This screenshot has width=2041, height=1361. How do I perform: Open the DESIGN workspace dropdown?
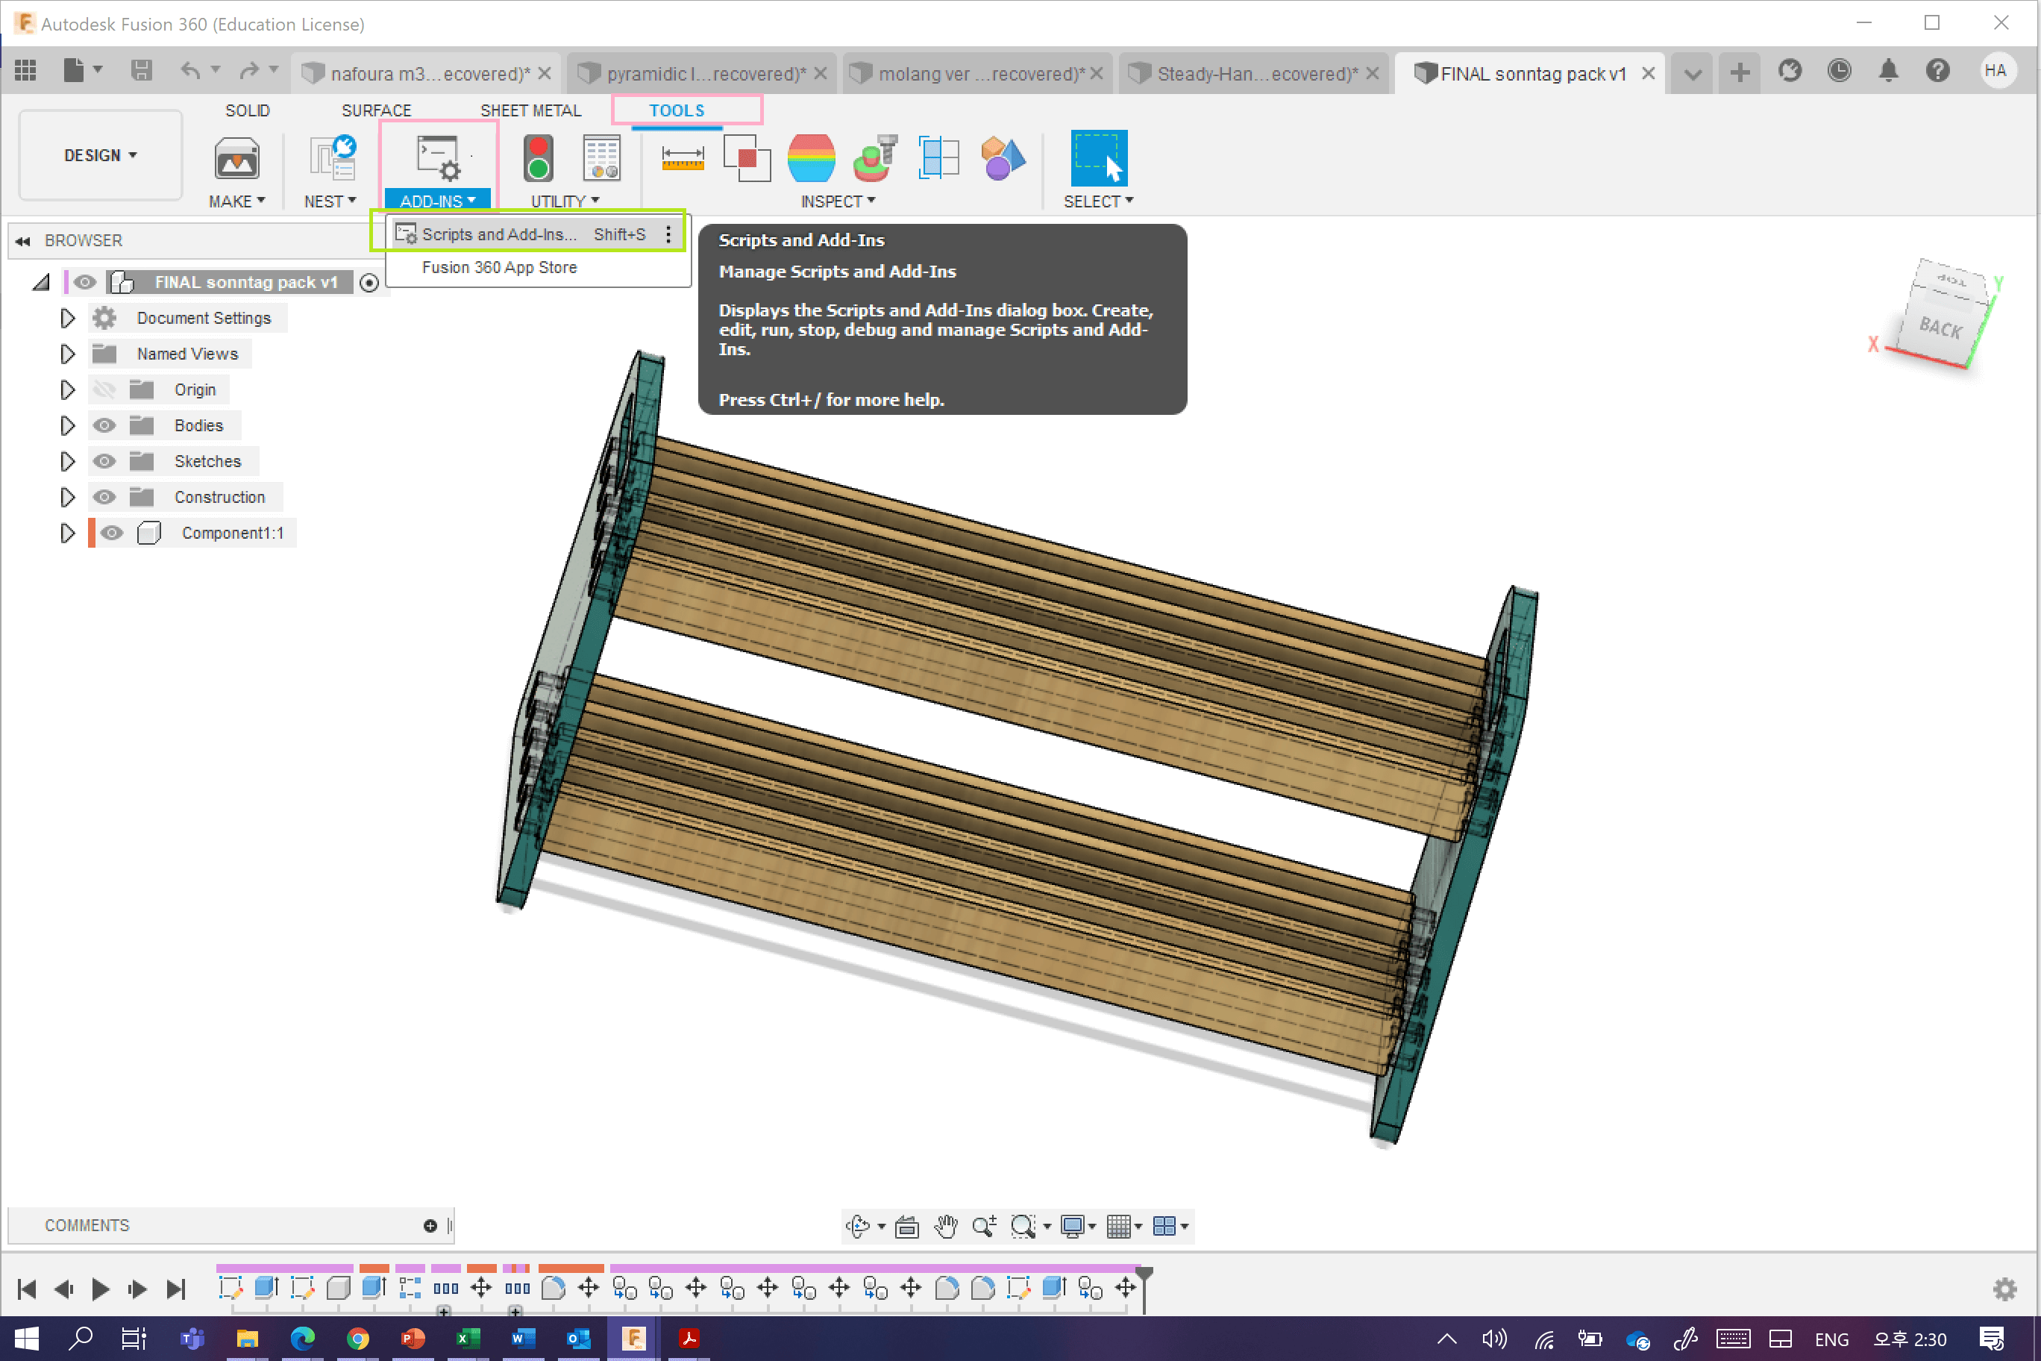pos(101,155)
